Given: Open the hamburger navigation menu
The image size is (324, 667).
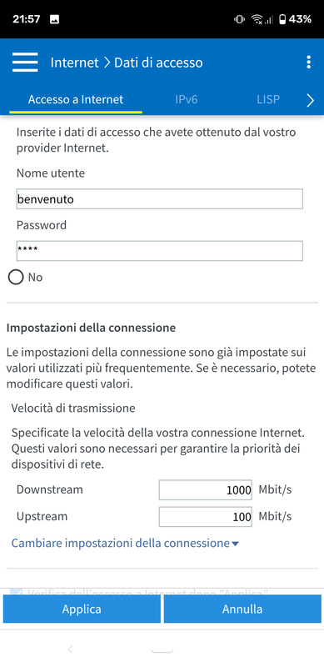Looking at the screenshot, I should (x=25, y=63).
